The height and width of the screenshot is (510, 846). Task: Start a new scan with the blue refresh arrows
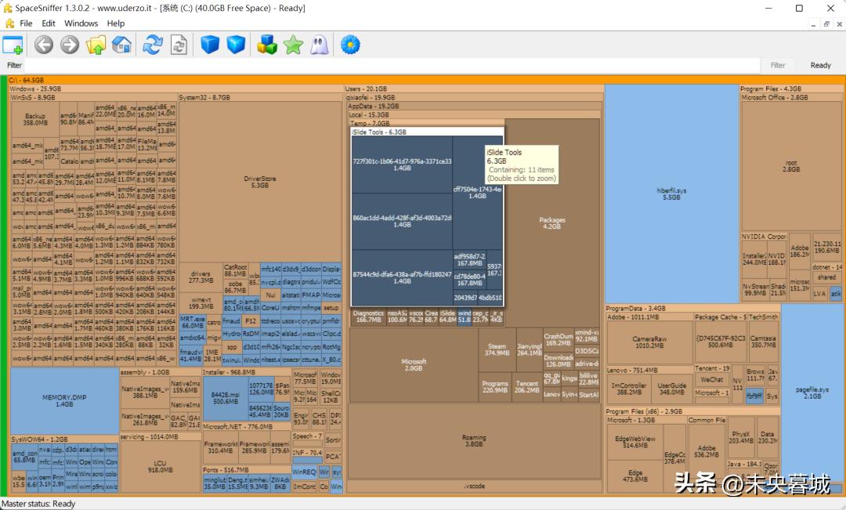[x=152, y=45]
